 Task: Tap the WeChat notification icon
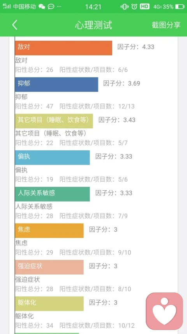pyautogui.click(x=42, y=7)
